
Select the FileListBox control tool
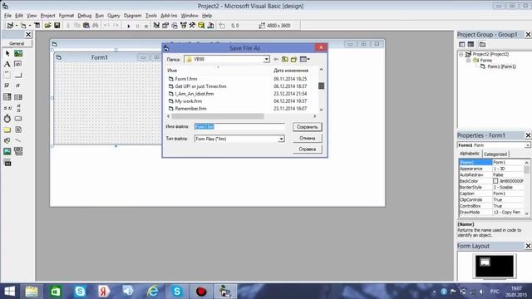pyautogui.click(x=18, y=130)
